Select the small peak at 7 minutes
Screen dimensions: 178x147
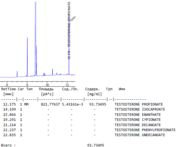click(x=17, y=74)
